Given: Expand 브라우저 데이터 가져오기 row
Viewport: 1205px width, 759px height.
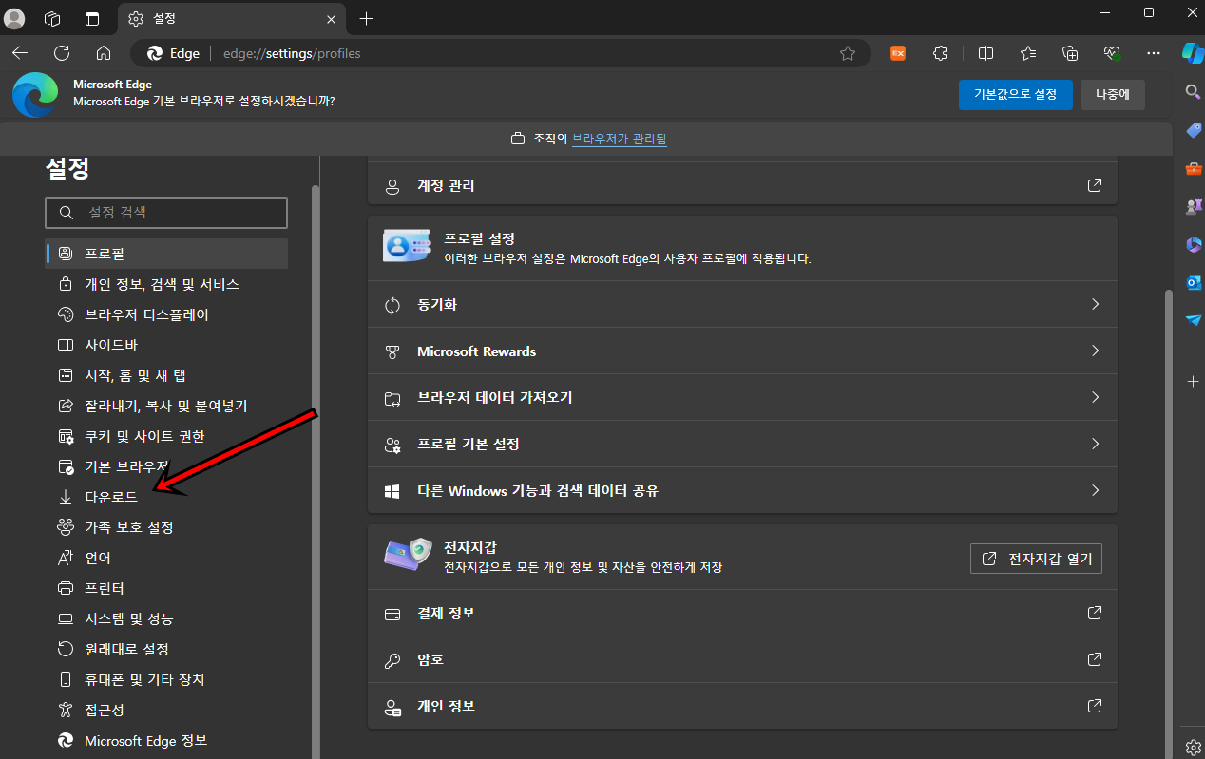Looking at the screenshot, I should tap(742, 398).
